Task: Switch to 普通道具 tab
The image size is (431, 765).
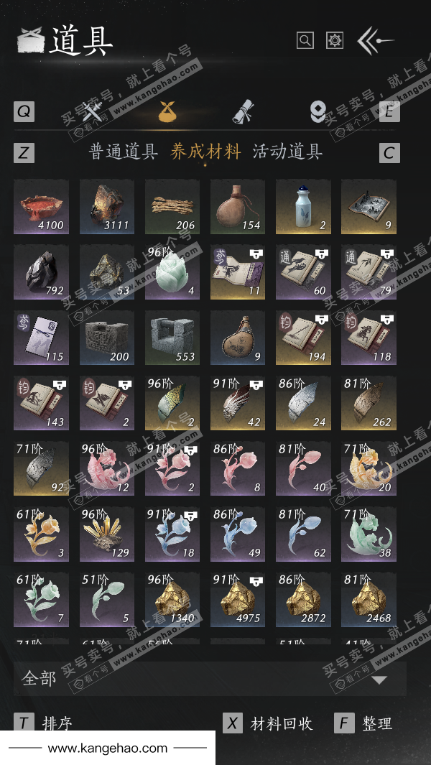Action: pyautogui.click(x=123, y=152)
